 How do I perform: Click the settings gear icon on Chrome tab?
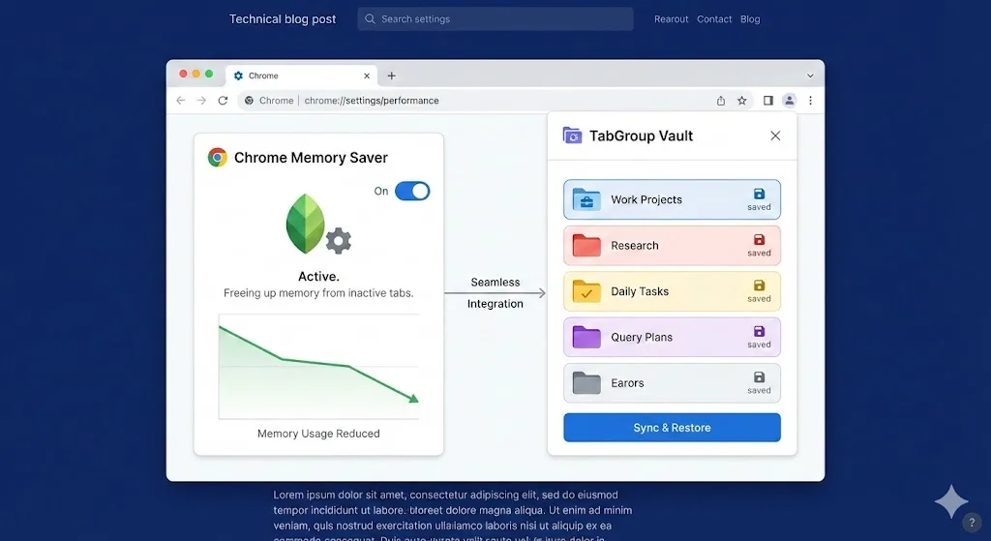pyautogui.click(x=238, y=75)
